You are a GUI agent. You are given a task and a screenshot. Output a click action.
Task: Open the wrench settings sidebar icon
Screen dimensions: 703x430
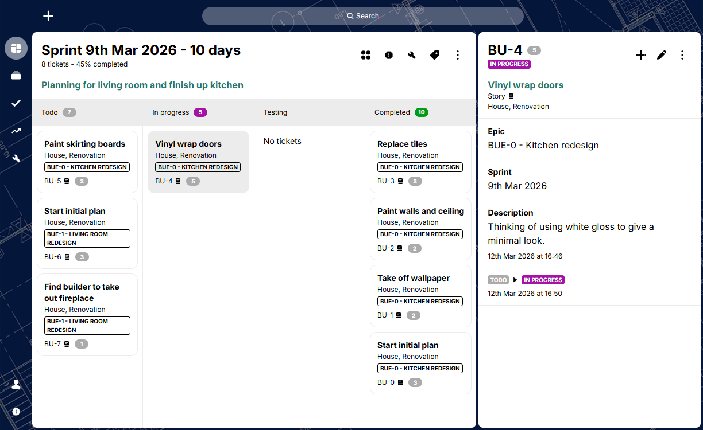[x=16, y=158]
